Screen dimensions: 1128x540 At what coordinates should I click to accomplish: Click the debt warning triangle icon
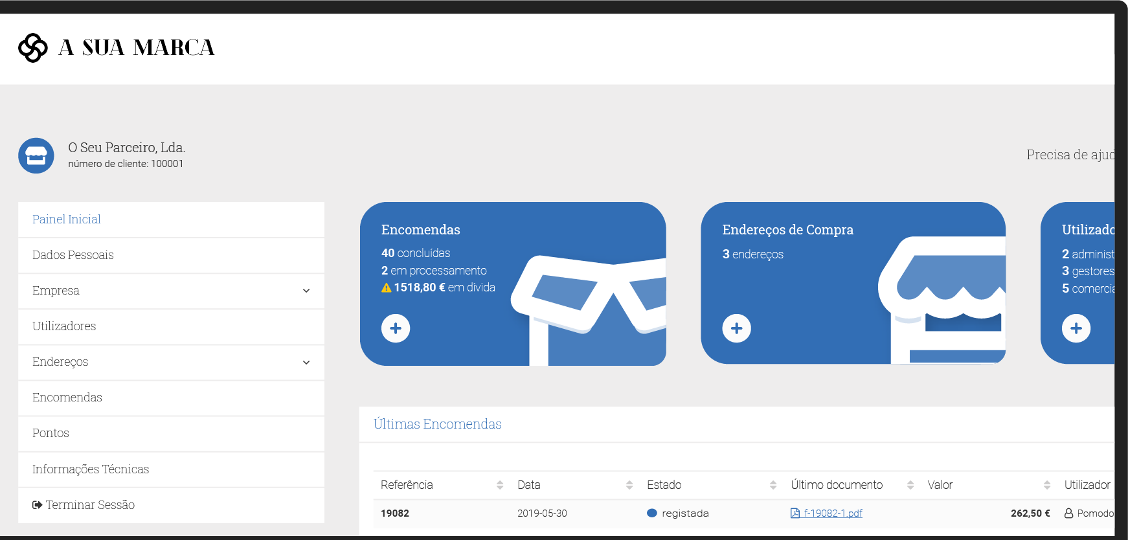coord(387,288)
